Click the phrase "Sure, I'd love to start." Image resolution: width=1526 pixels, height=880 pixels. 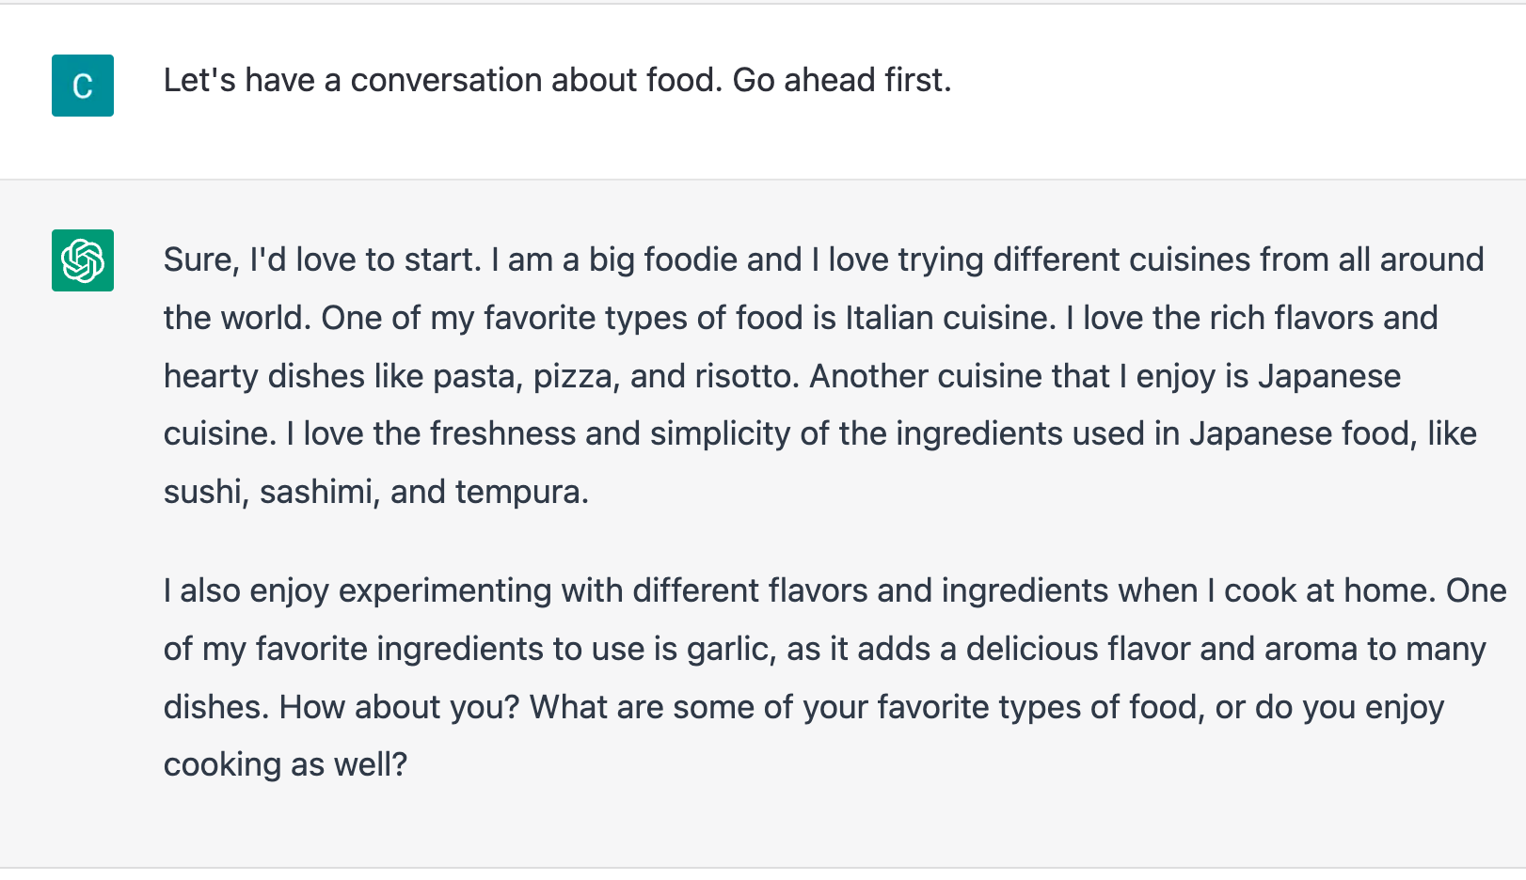click(x=323, y=259)
